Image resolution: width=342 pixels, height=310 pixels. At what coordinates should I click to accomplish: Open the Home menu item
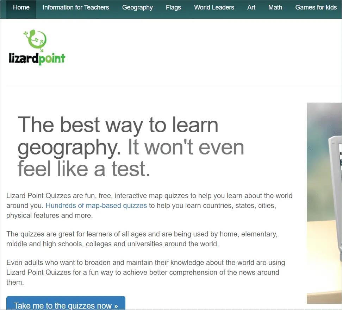coord(21,7)
